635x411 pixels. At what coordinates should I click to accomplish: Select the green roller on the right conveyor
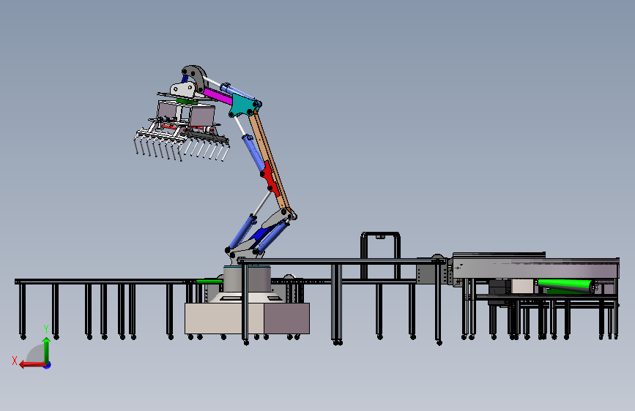tap(565, 284)
